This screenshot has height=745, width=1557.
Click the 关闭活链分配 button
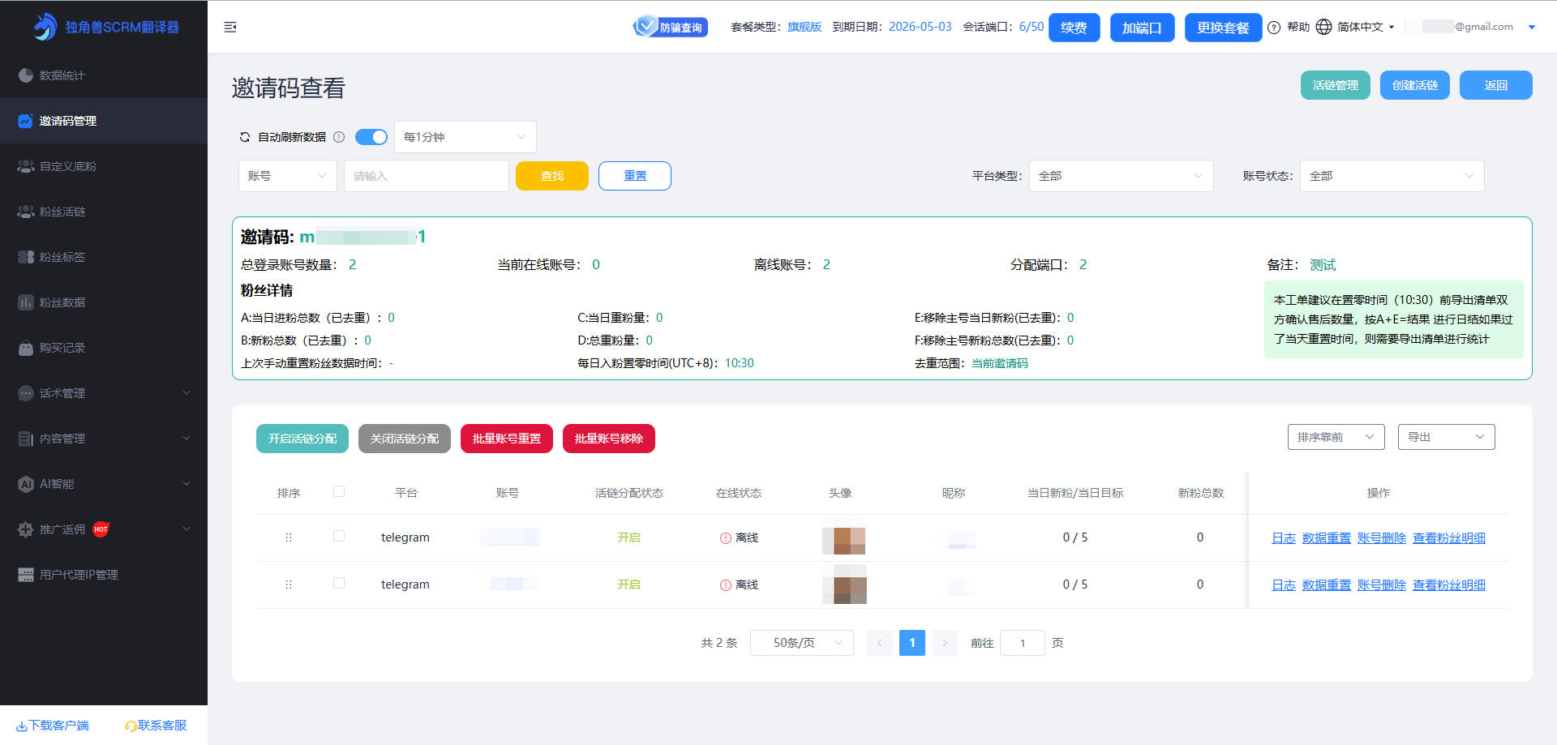[405, 439]
